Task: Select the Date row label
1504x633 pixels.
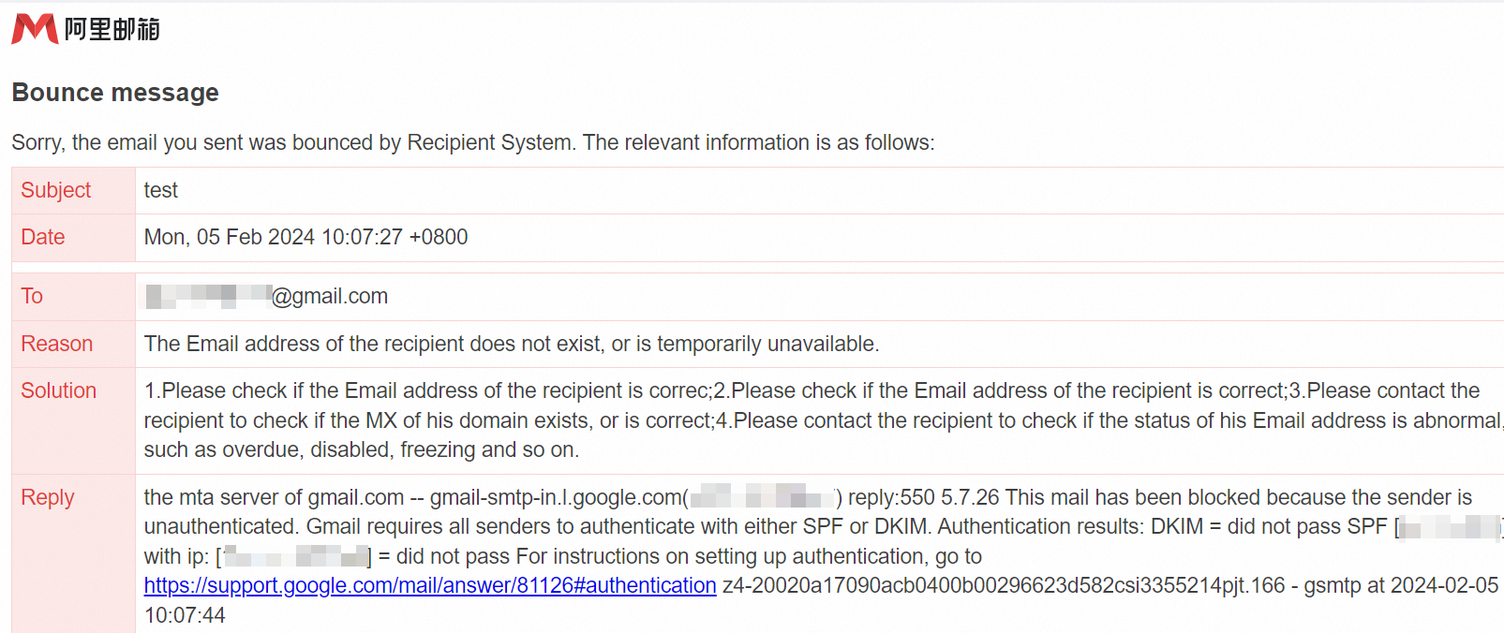Action: click(x=43, y=237)
